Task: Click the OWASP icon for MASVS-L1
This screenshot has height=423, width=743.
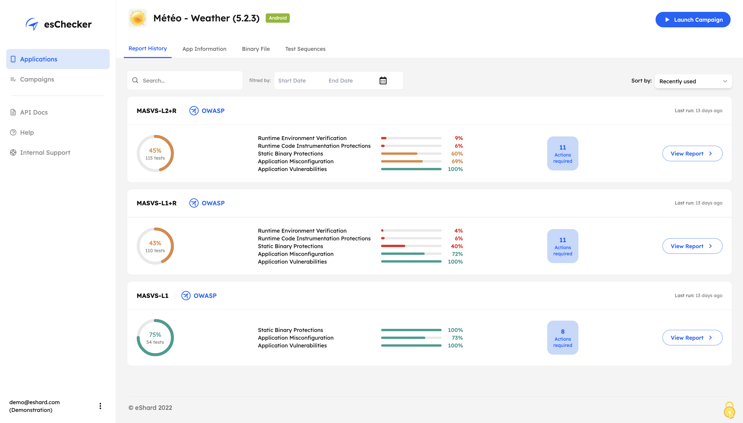Action: tap(186, 296)
